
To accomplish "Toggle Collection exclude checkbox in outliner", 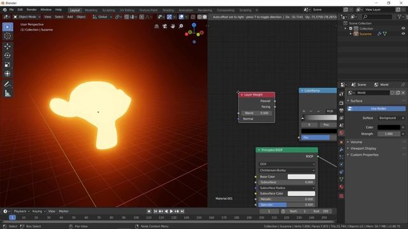I will (351, 28).
